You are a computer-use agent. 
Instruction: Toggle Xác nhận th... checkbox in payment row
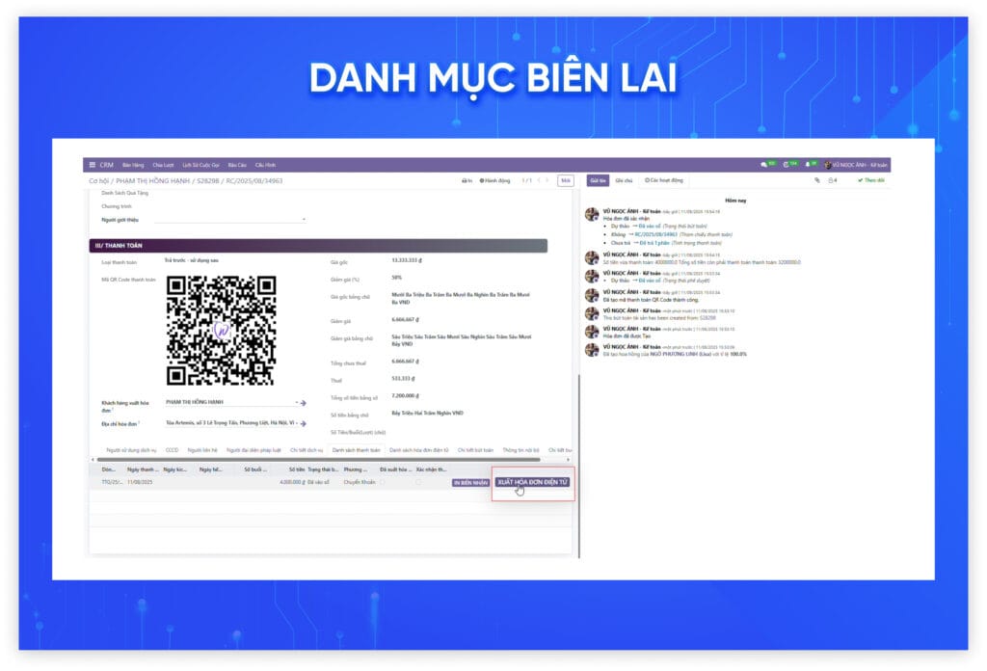[x=418, y=482]
